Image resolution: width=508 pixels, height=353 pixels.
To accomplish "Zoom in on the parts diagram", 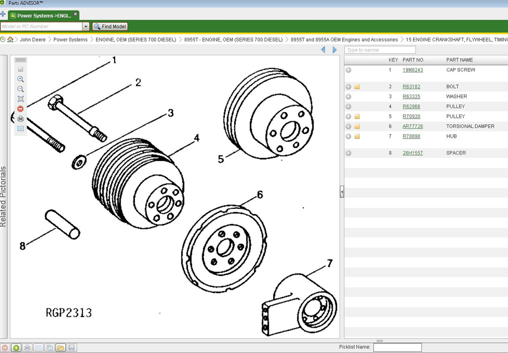I will [20, 79].
